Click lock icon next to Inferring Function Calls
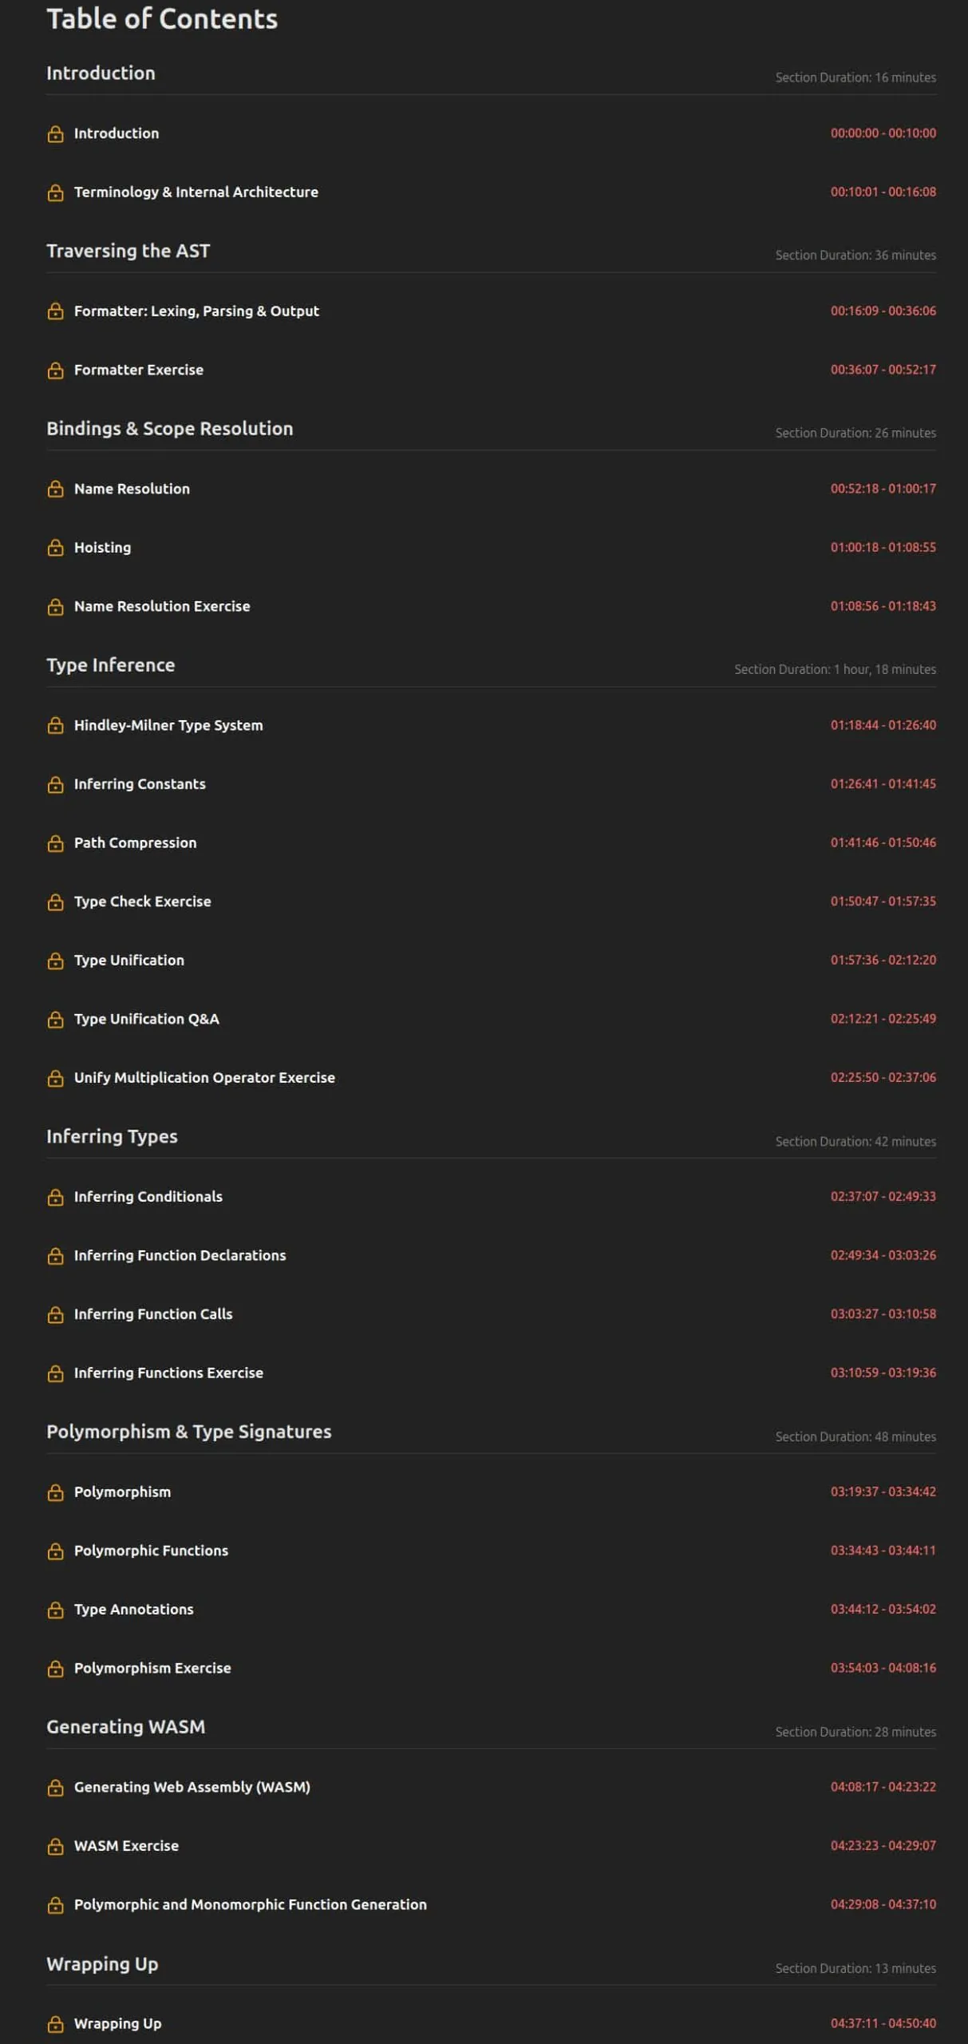The image size is (968, 2044). point(55,1314)
